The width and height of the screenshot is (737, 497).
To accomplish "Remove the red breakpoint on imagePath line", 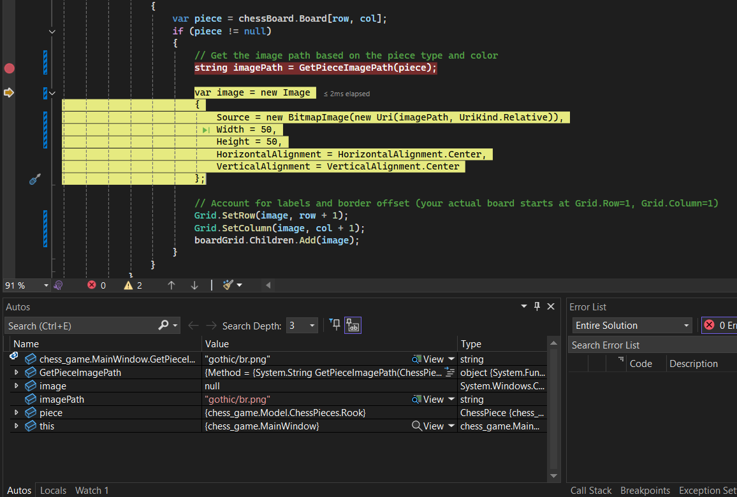I will tap(9, 68).
